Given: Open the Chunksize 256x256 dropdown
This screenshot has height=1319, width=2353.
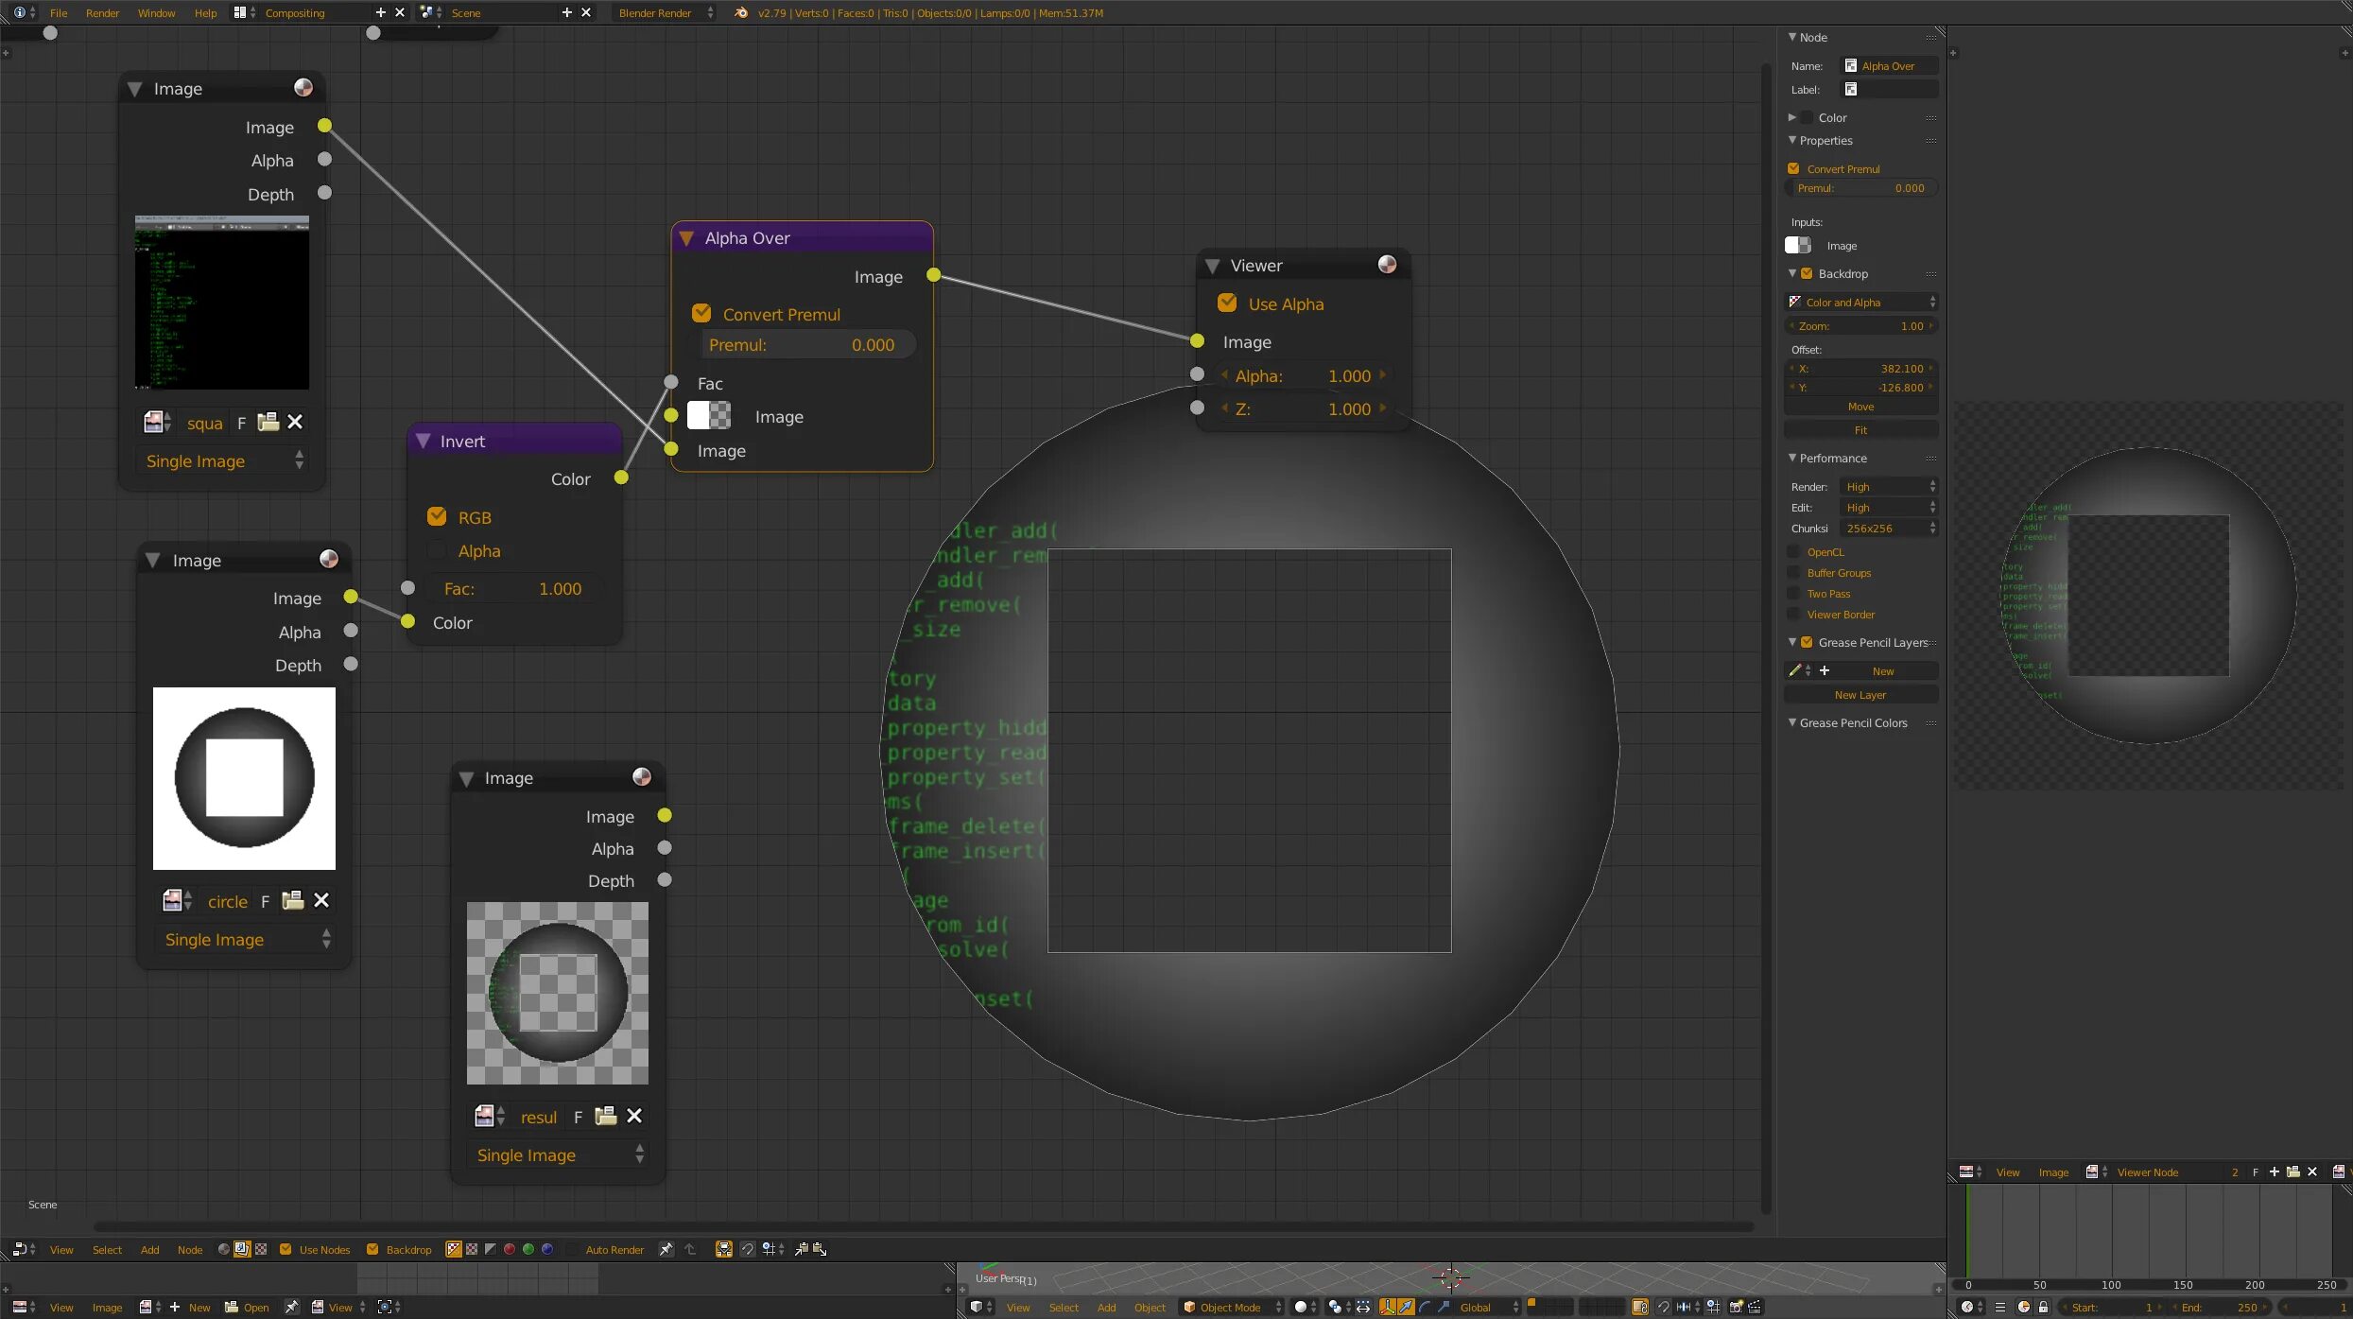Looking at the screenshot, I should [1888, 528].
